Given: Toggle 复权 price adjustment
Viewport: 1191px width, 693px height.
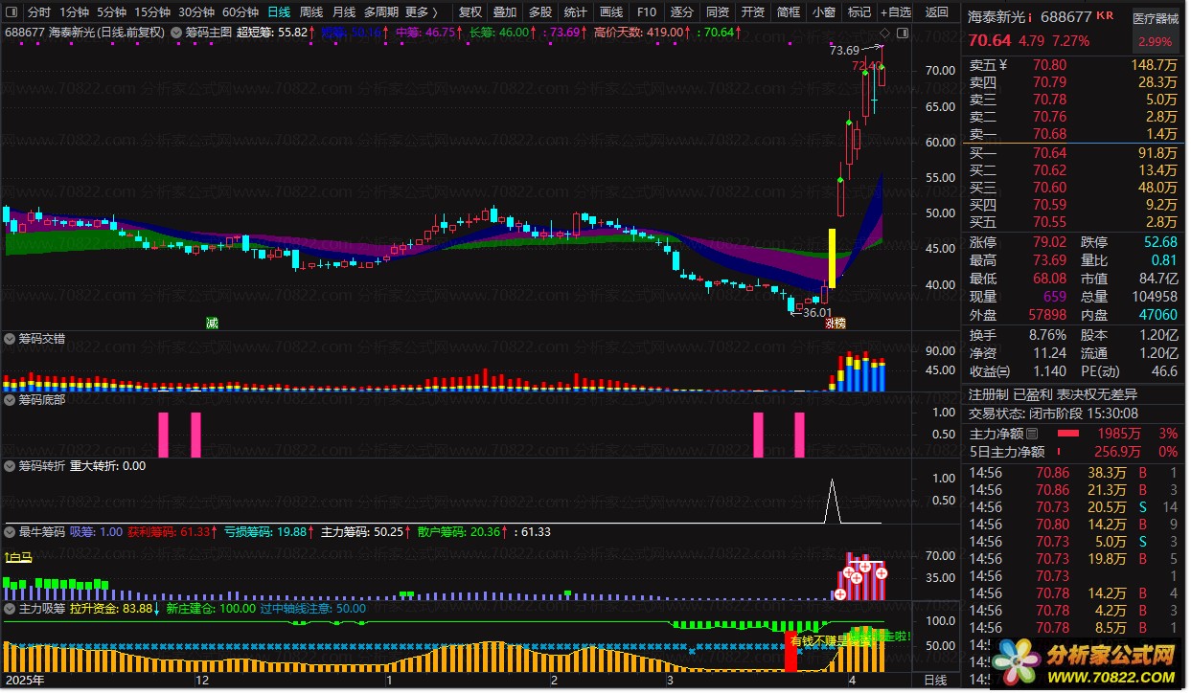Looking at the screenshot, I should point(470,12).
